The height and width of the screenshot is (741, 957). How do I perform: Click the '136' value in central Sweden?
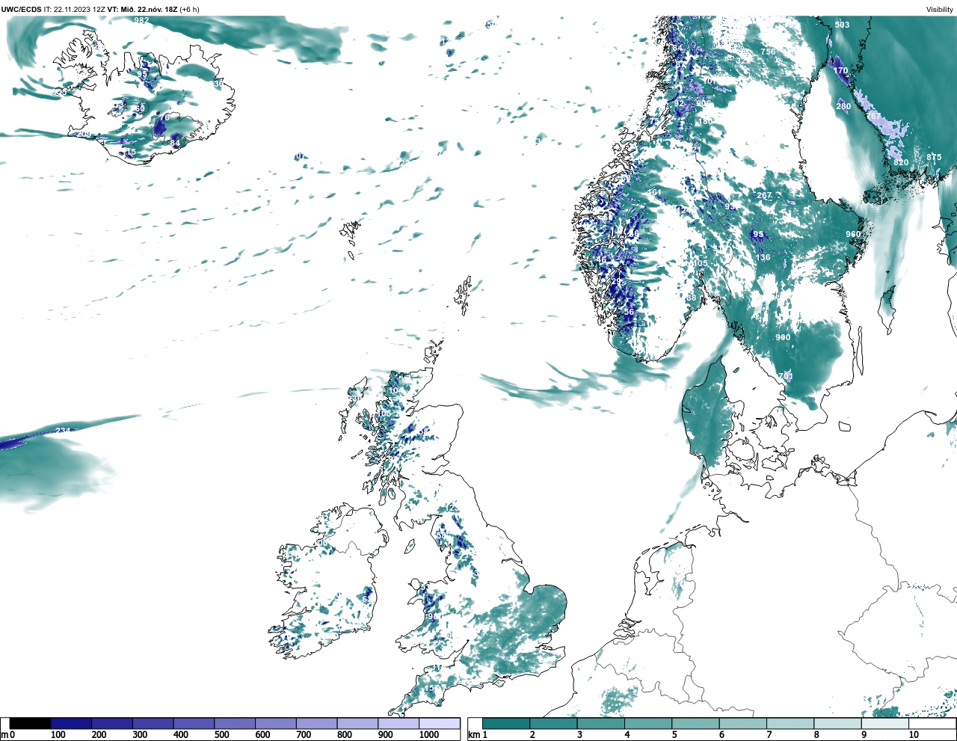tap(763, 258)
